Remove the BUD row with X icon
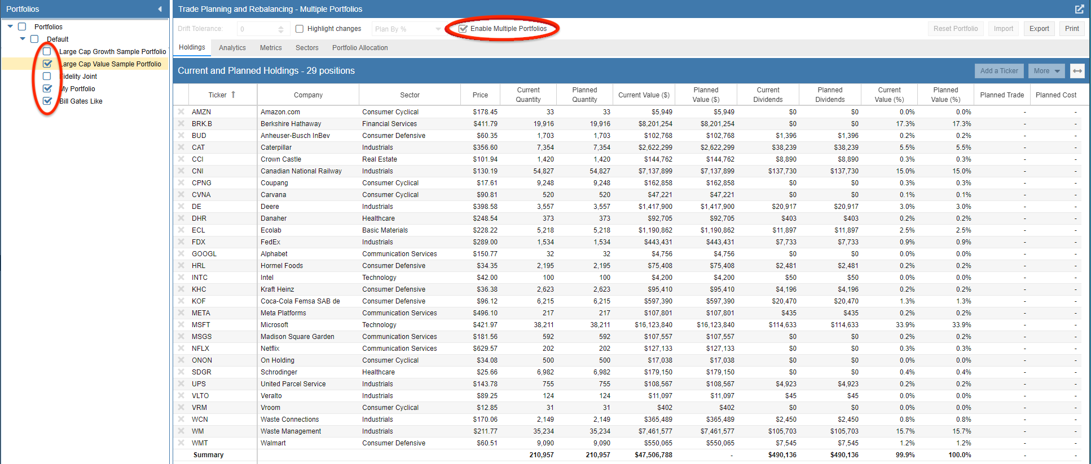 (x=181, y=135)
